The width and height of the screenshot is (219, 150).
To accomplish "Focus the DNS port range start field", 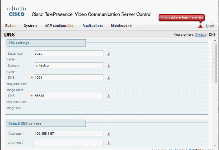I will click(x=69, y=78).
